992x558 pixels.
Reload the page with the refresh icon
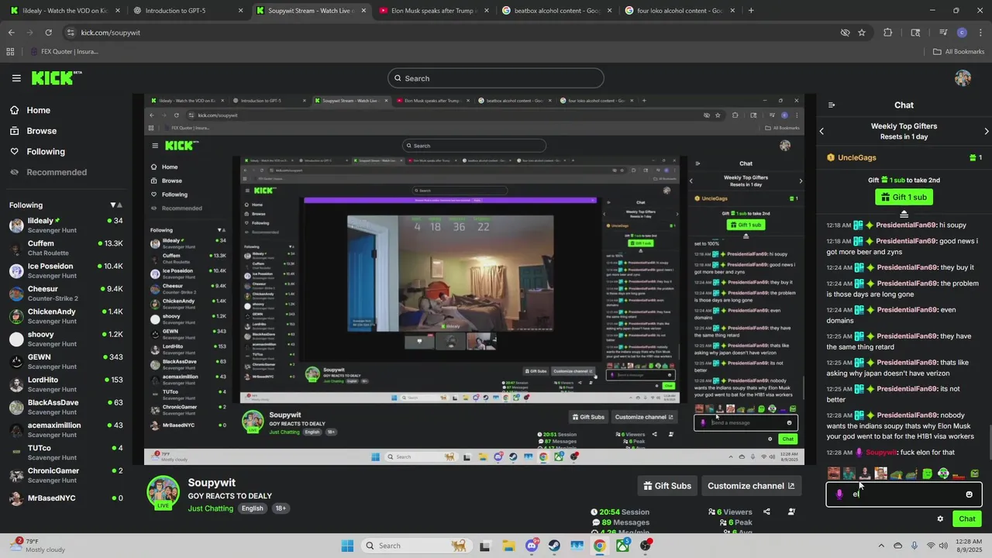click(x=48, y=33)
